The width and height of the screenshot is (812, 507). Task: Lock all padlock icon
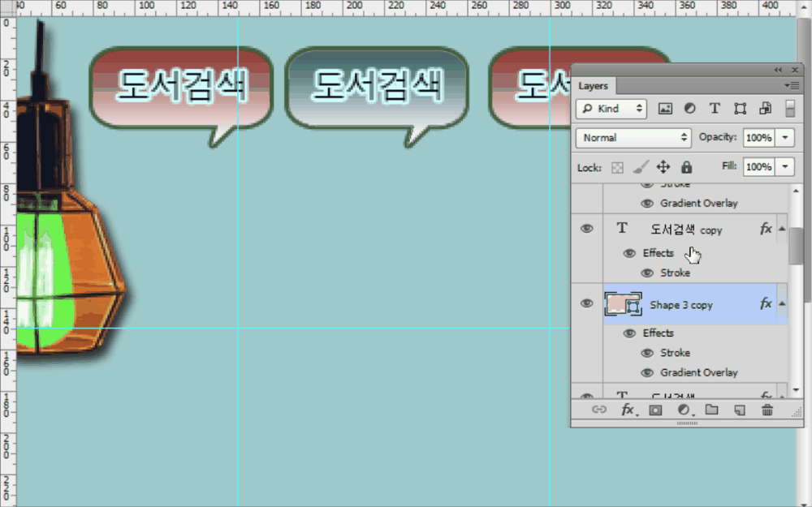pyautogui.click(x=687, y=167)
